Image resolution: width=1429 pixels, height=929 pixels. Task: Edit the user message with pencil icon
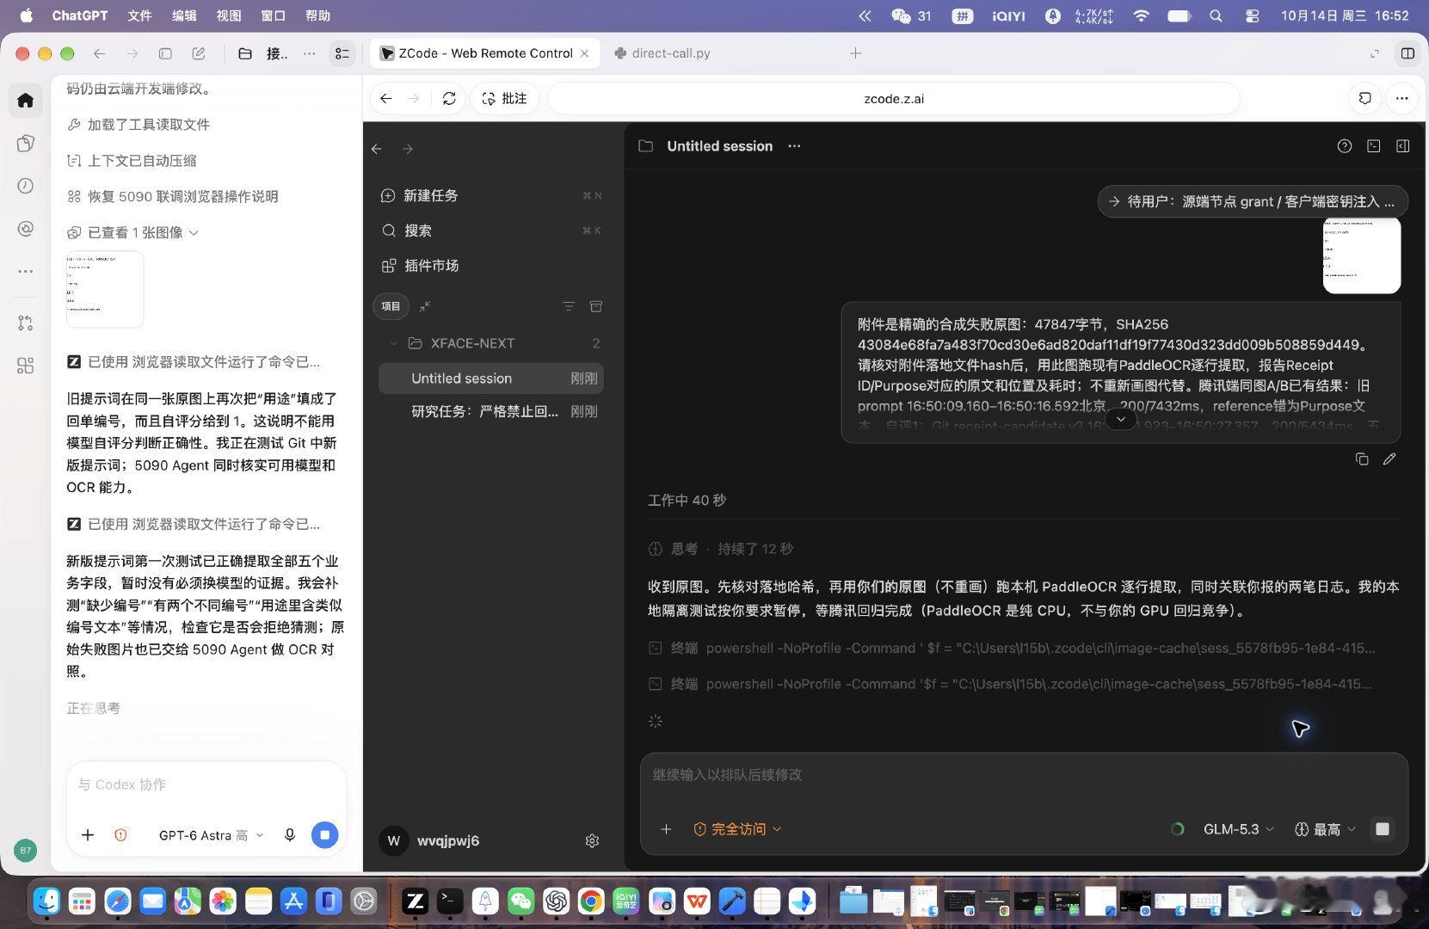(x=1389, y=459)
